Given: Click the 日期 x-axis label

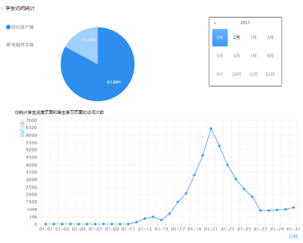Looking at the screenshot, I should 294,237.
